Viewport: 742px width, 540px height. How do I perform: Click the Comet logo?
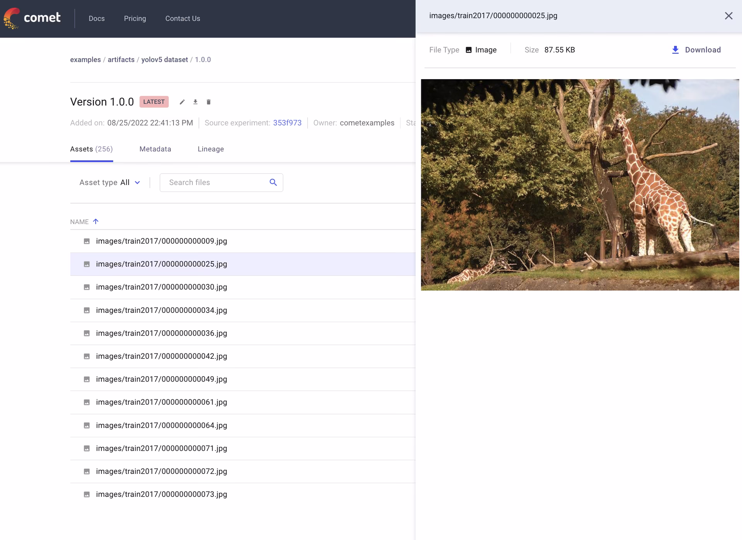click(x=32, y=18)
